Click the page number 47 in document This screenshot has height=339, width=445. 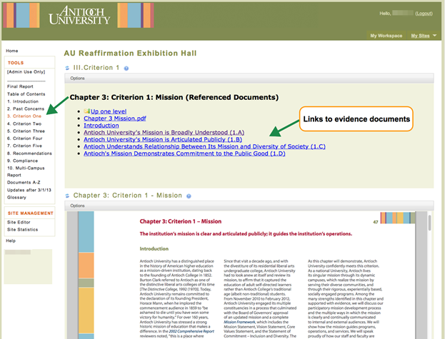(x=376, y=222)
